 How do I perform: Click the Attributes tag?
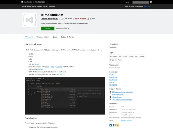[x=113, y=56]
